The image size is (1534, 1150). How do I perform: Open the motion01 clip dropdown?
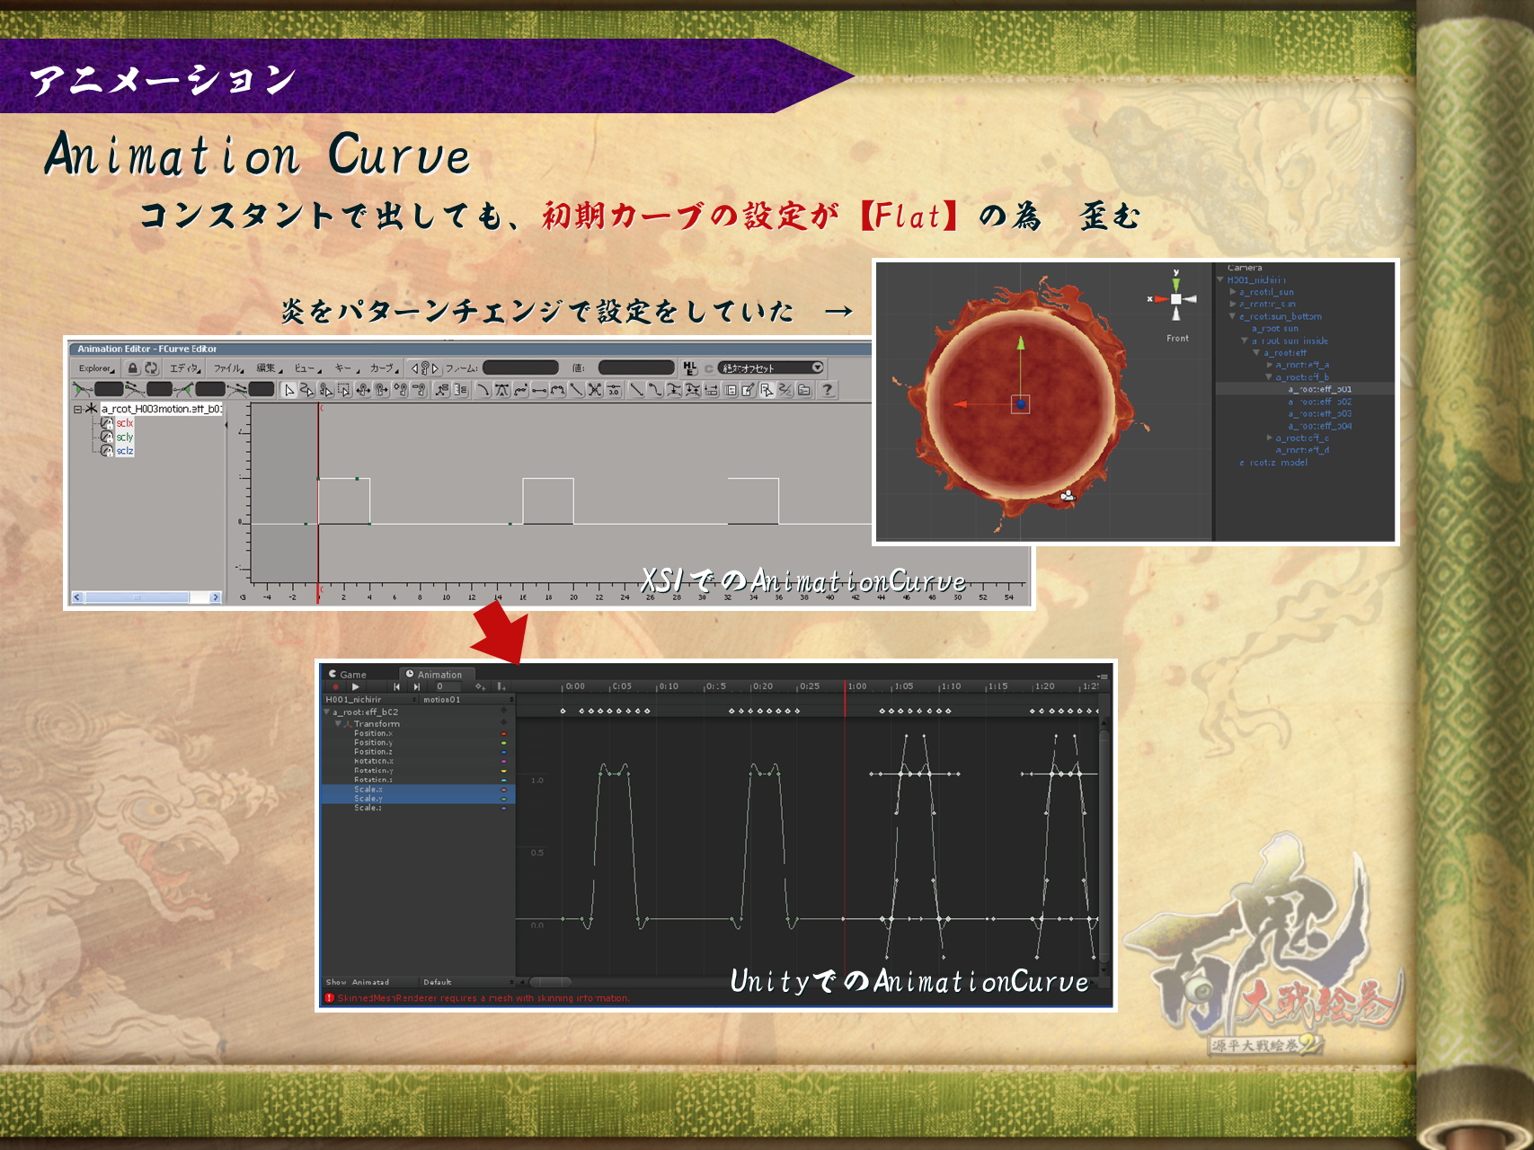coord(467,699)
